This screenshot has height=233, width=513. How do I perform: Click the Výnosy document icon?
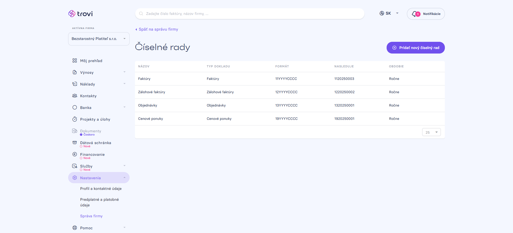coord(75,72)
